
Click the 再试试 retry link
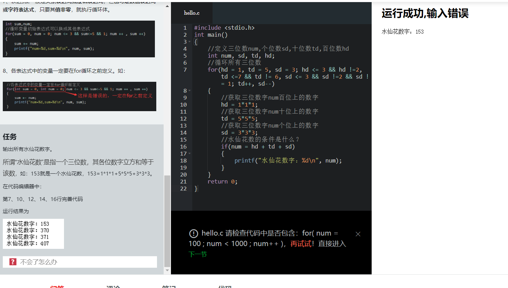[301, 244]
